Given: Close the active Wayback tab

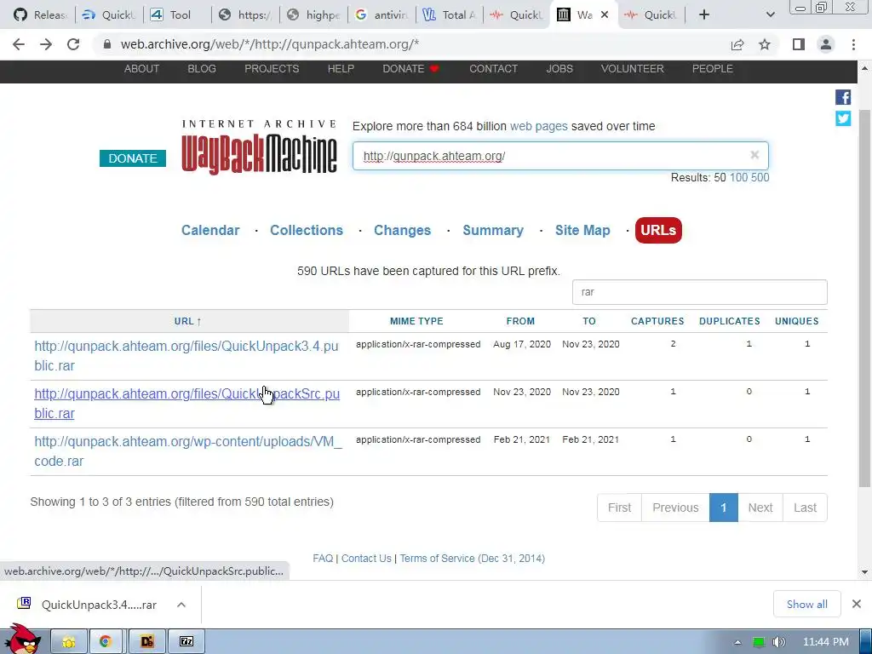Looking at the screenshot, I should pyautogui.click(x=605, y=15).
